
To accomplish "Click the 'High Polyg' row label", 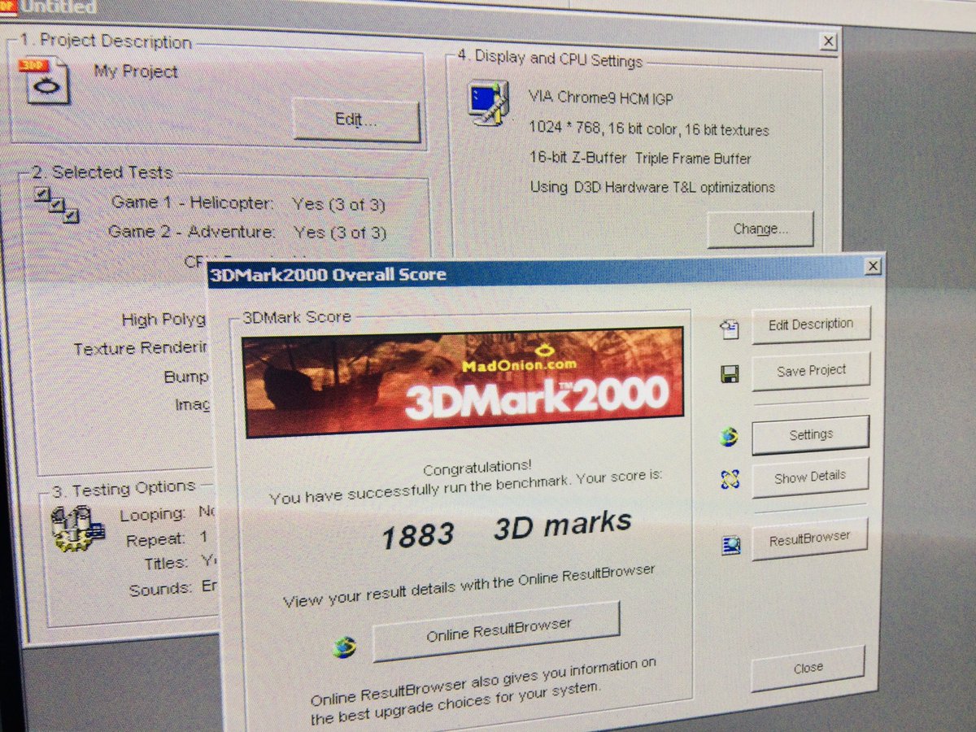I will point(165,320).
